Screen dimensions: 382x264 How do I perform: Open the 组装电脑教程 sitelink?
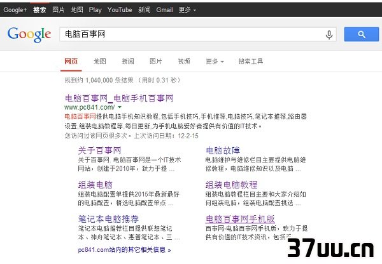click(231, 185)
